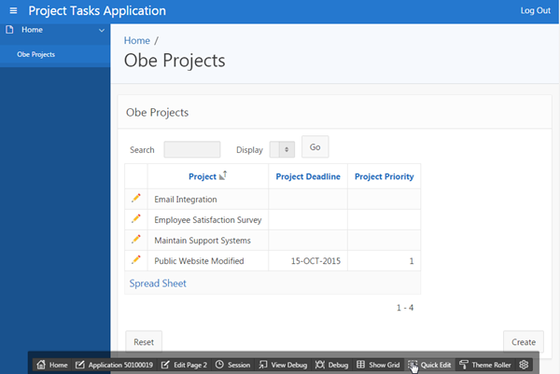This screenshot has width=560, height=374.
Task: Edit Employee Satisfaction Survey with pencil icon
Action: click(136, 219)
